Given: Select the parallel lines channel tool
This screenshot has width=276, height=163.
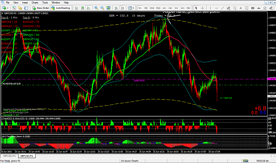Looking at the screenshot, I should tap(265, 8).
